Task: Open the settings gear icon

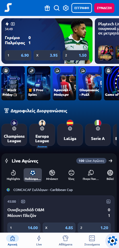Action: [66, 8]
